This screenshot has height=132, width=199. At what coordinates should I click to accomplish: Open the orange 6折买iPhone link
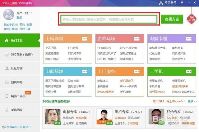click(x=157, y=92)
